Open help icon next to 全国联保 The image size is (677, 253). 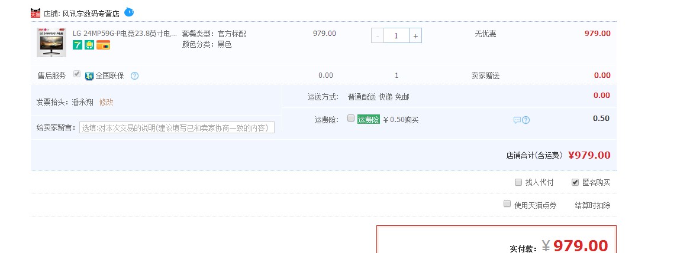click(x=135, y=75)
